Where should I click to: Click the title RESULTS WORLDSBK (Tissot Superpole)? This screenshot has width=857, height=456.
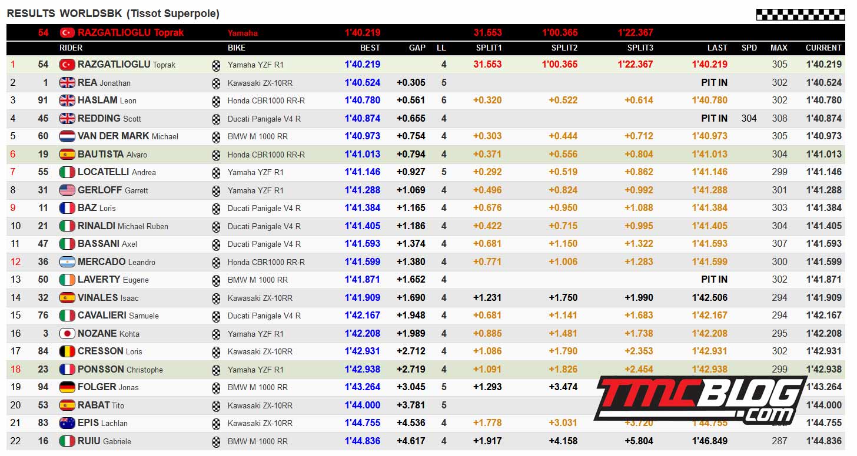(x=113, y=14)
